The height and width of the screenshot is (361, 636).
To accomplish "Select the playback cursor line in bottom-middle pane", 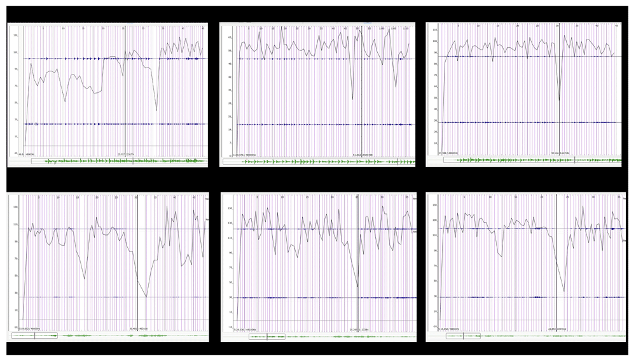I will [x=358, y=263].
